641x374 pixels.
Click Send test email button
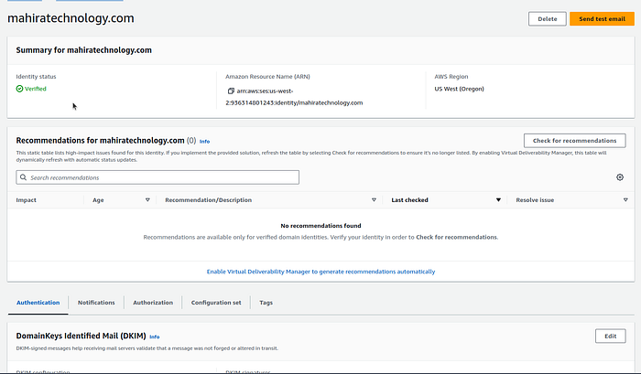point(602,19)
